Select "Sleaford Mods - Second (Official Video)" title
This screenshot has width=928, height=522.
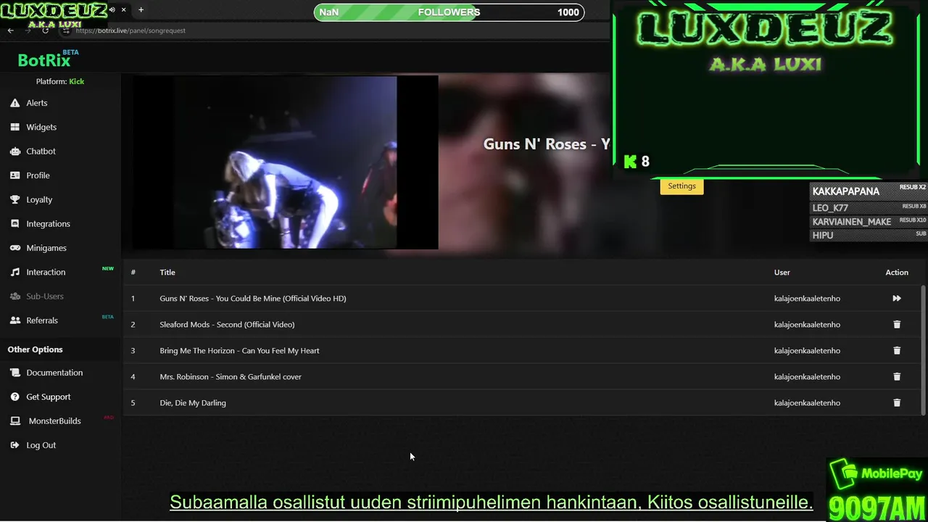tap(227, 324)
